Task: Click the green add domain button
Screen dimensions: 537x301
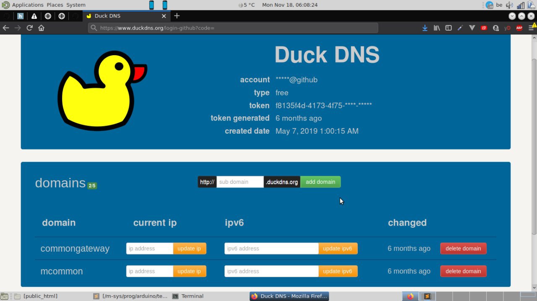Action: click(321, 182)
